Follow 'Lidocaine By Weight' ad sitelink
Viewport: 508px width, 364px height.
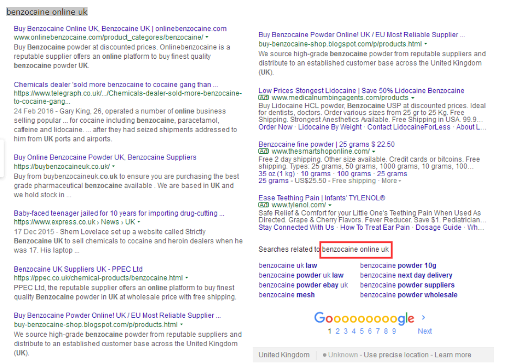coord(330,127)
